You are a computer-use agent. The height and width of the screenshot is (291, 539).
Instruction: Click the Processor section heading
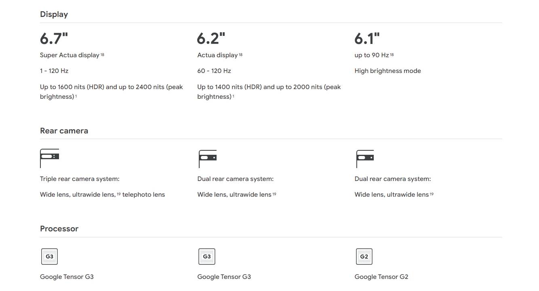tap(59, 229)
